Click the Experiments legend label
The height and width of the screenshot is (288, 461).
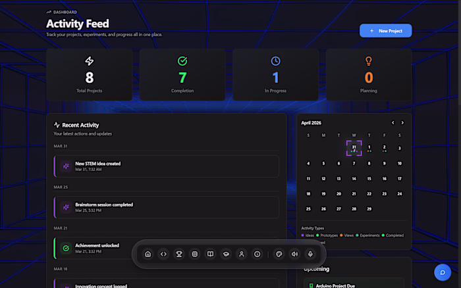coord(369,235)
